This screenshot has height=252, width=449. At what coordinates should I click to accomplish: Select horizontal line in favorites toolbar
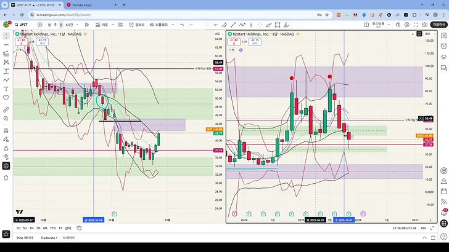pos(216,25)
